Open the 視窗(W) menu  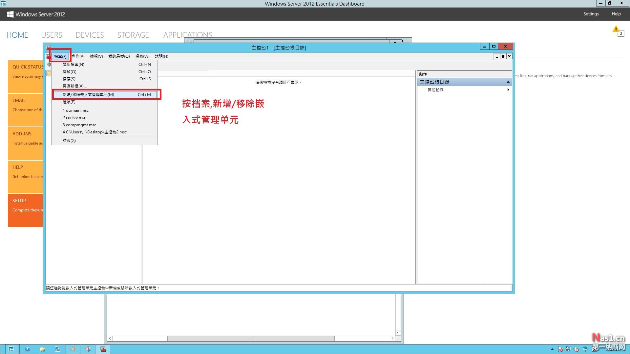142,56
